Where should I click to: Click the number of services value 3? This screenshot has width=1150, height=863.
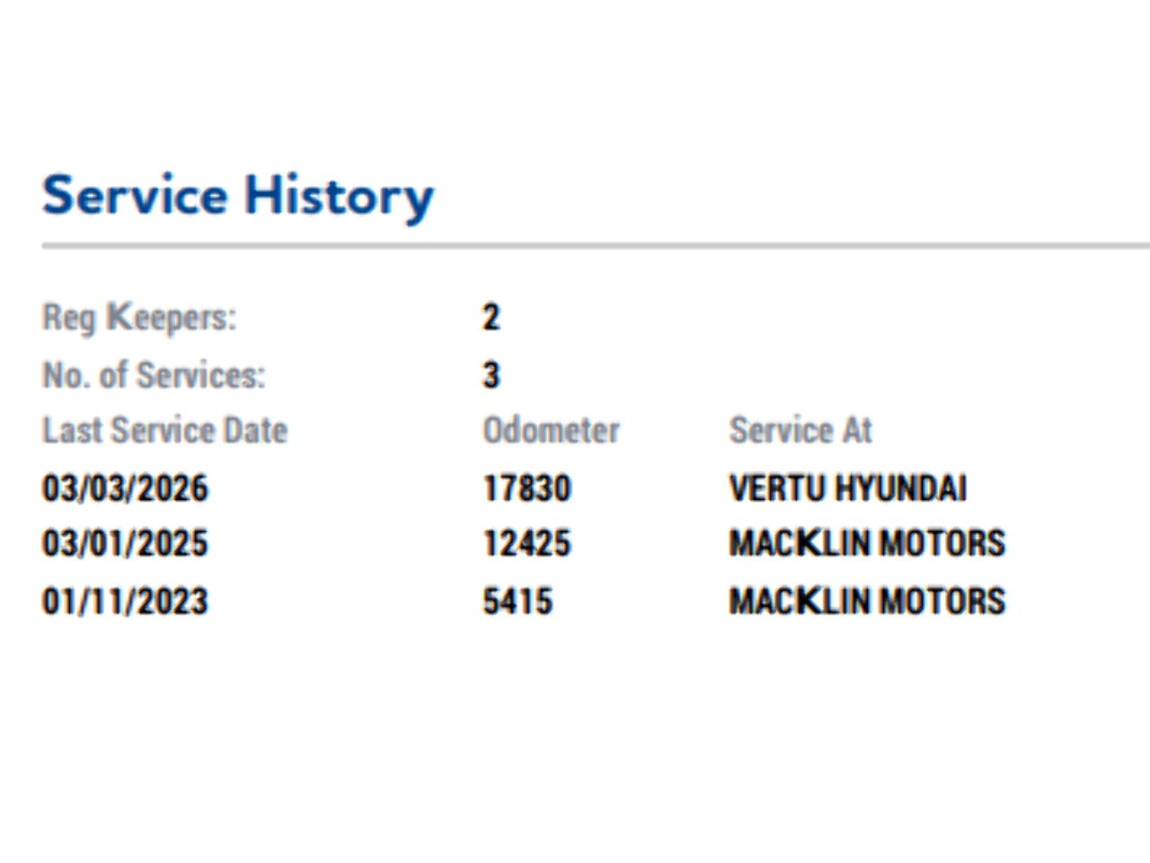tap(491, 375)
